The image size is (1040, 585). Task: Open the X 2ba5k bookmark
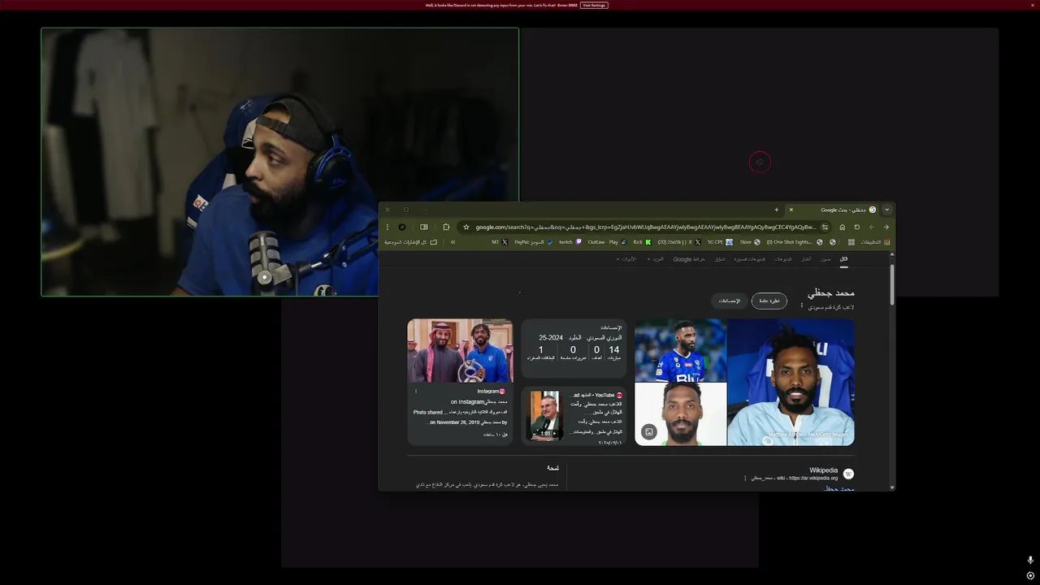coord(679,242)
